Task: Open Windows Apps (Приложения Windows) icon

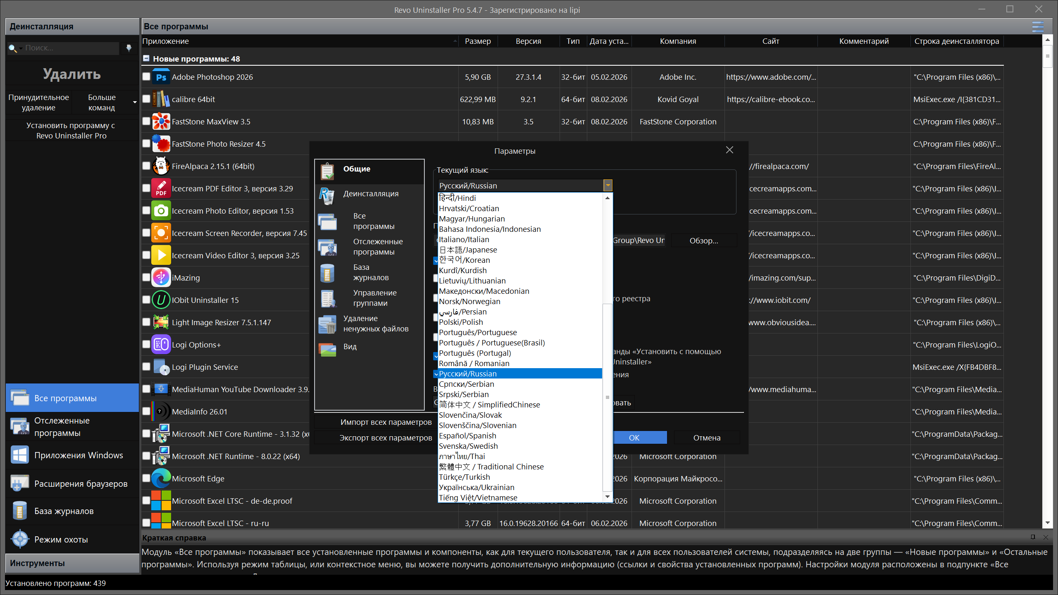Action: (x=20, y=455)
